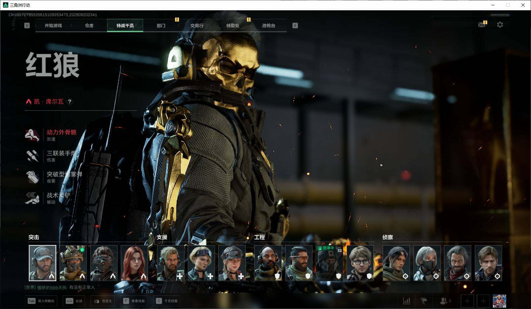Viewport: 531px width, 309px height.
Task: Click the 凯·席尔瓦 operator name
Action: (x=49, y=102)
